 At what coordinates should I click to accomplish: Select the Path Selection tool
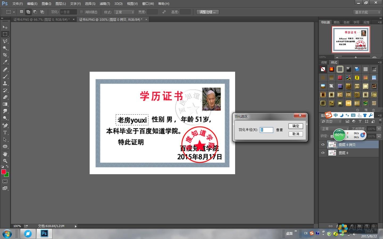(5, 139)
